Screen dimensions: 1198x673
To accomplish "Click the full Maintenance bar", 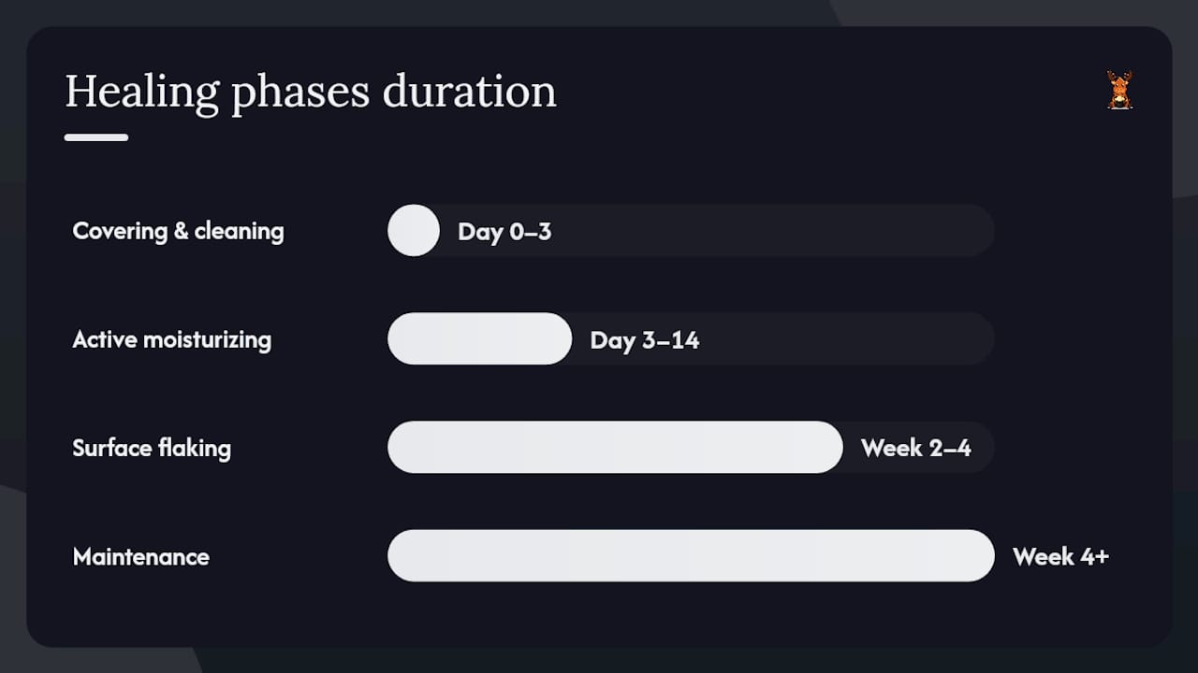I will [691, 555].
